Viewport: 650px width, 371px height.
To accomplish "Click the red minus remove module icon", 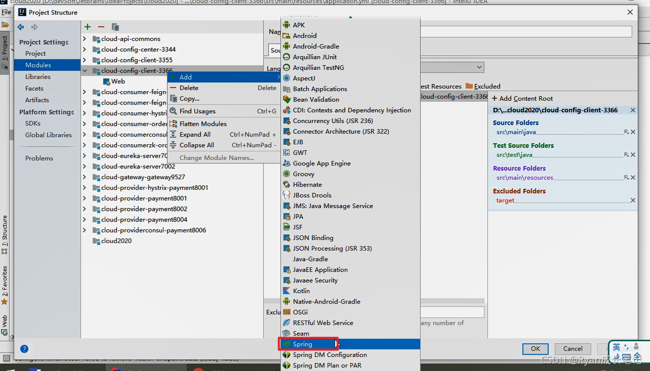I will click(x=101, y=27).
